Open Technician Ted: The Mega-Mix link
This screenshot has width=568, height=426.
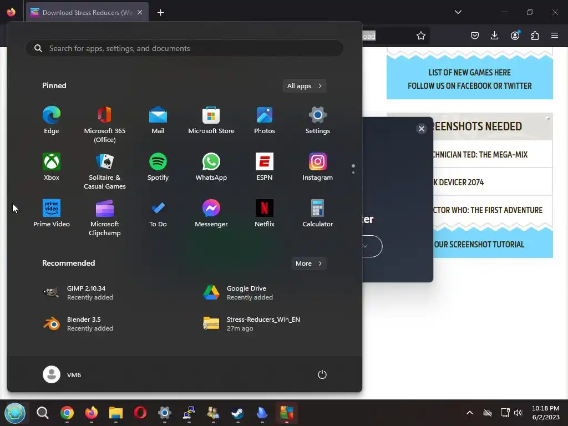[480, 155]
